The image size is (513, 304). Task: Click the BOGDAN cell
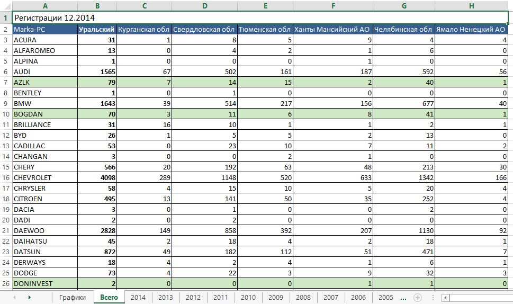click(45, 114)
